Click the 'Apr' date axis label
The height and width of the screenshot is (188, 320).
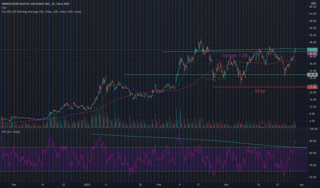(x=302, y=185)
